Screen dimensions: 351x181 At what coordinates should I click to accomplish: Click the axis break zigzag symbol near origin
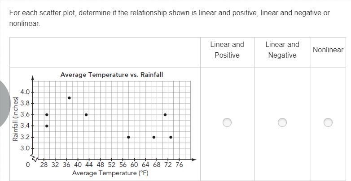(x=35, y=158)
